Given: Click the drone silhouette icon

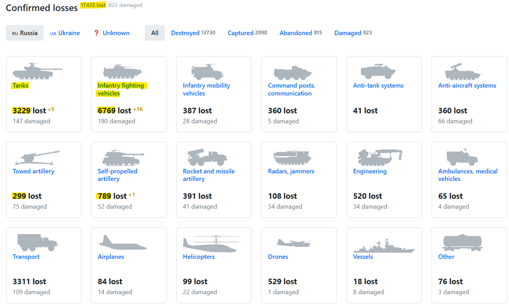Looking at the screenshot, I should pos(293,243).
